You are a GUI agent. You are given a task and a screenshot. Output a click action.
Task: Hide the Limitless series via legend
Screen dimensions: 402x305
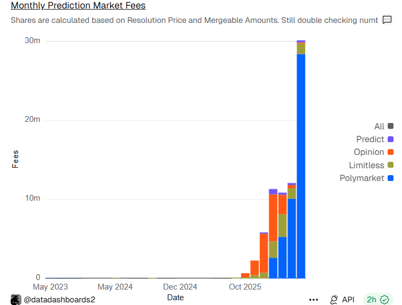(366, 165)
